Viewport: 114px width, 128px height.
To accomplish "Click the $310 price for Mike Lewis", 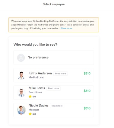I will [87, 91].
